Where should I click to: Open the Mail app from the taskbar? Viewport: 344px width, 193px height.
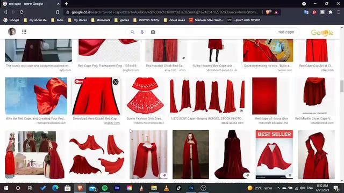click(x=92, y=188)
